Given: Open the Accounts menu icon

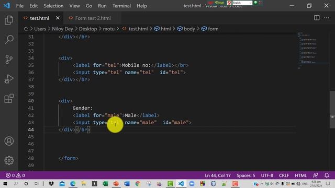Looking at the screenshot, I should point(9,141).
